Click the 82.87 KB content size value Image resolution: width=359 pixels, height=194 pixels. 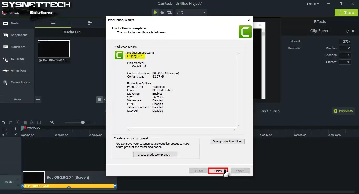coord(158,76)
